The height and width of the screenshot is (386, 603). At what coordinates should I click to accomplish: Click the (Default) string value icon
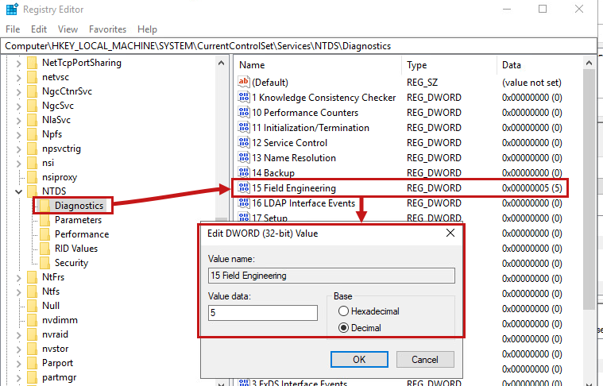tap(244, 83)
